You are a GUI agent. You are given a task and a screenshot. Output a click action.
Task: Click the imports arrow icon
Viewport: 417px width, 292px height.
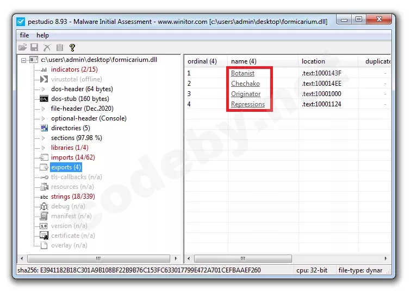pos(44,157)
